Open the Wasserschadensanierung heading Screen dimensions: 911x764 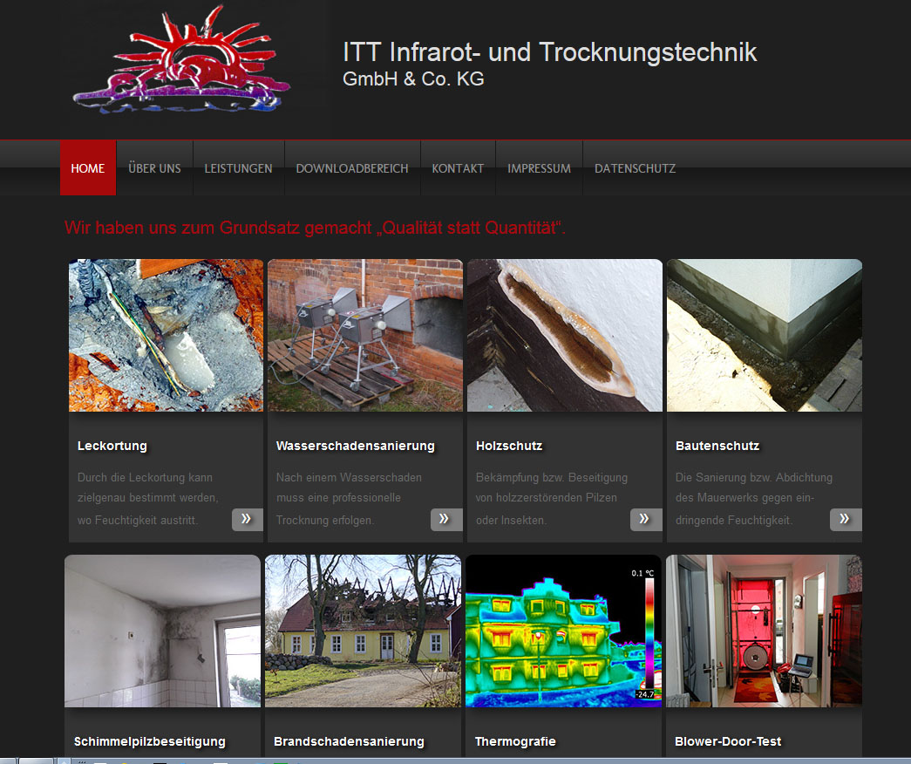pyautogui.click(x=356, y=446)
